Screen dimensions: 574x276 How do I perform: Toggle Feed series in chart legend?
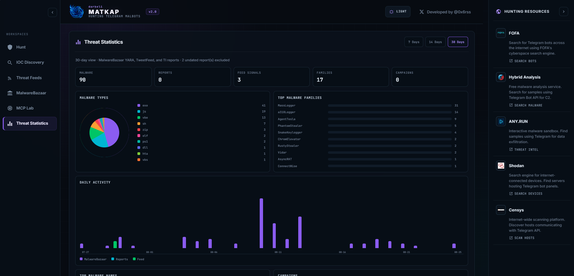139,259
